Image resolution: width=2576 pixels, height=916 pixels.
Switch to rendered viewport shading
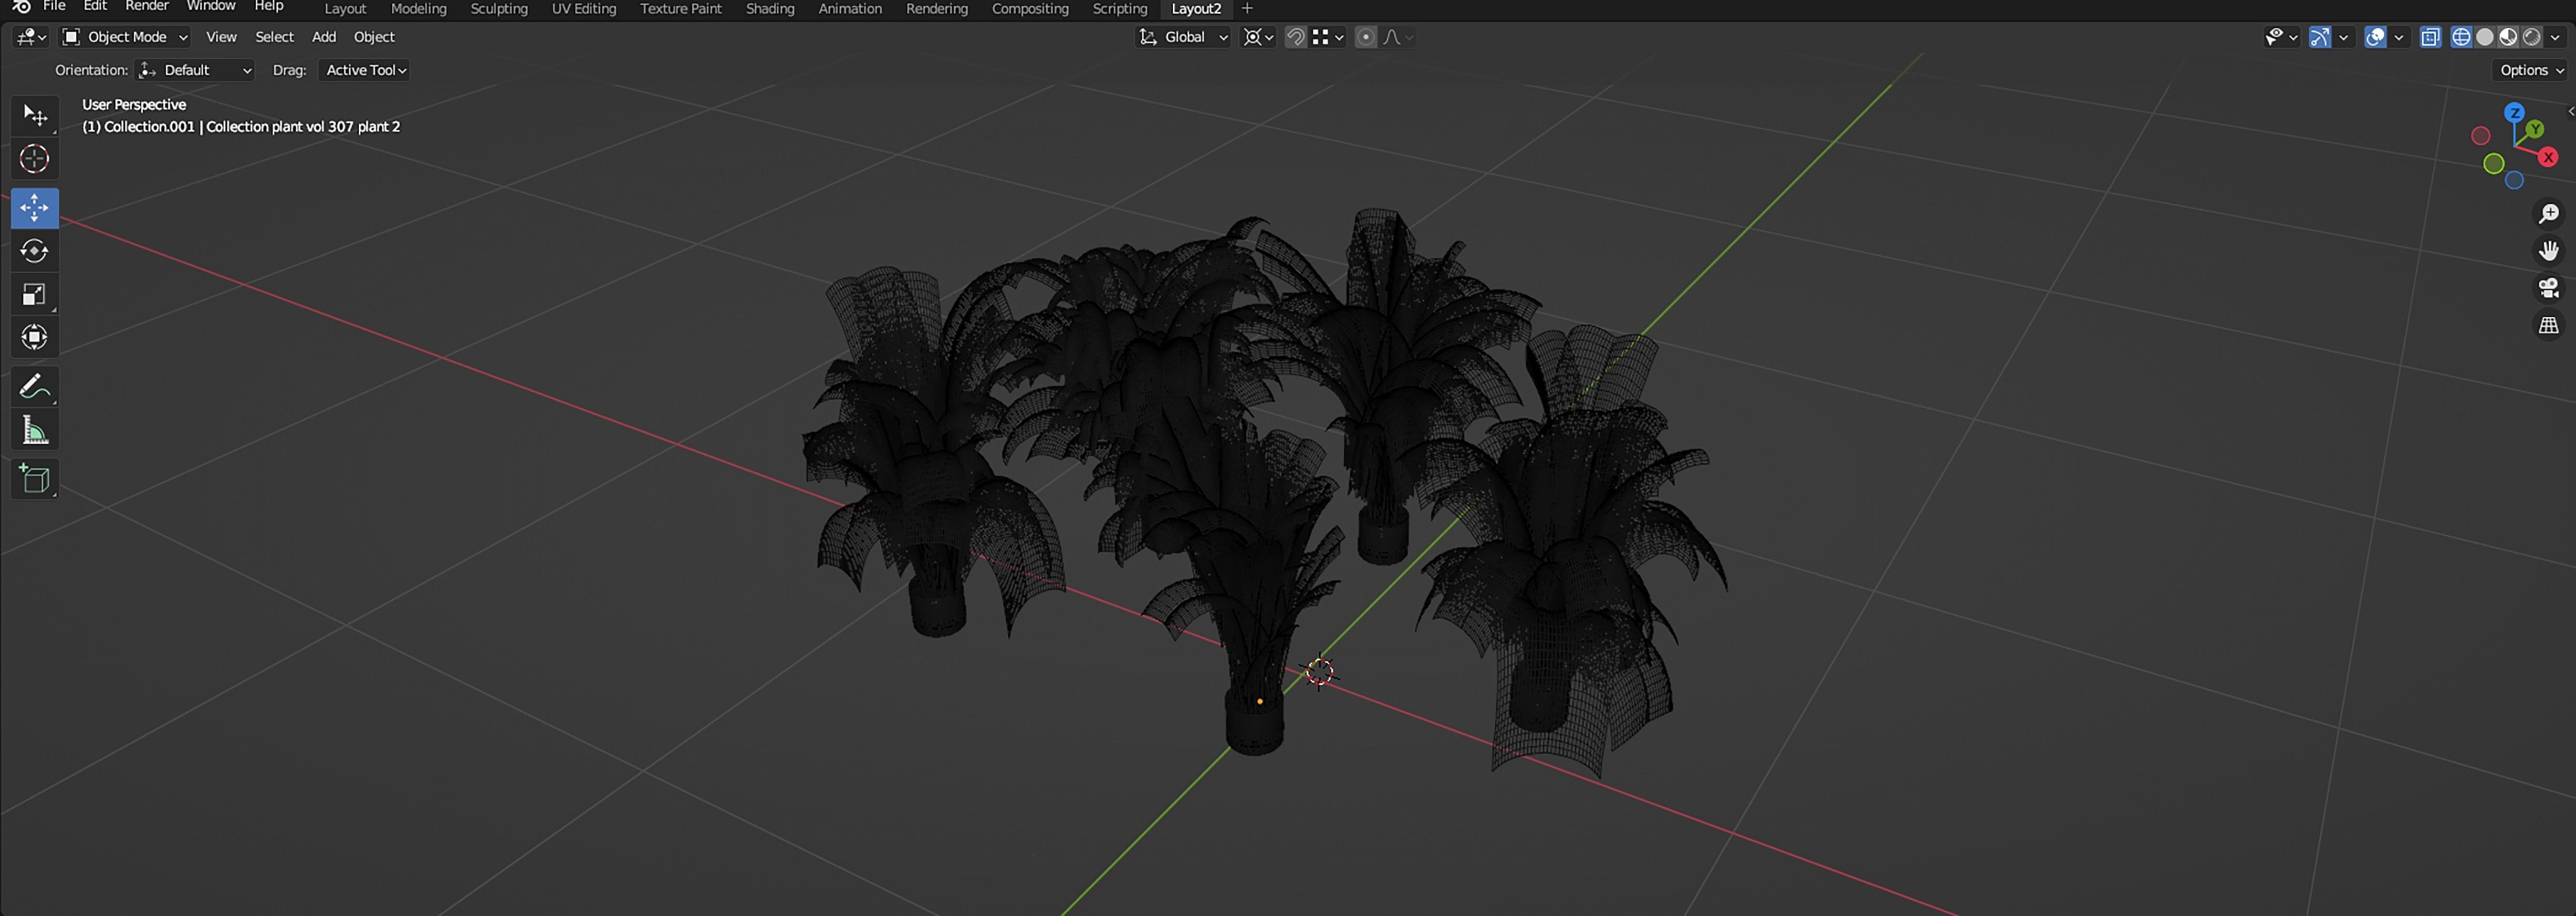coord(2531,37)
